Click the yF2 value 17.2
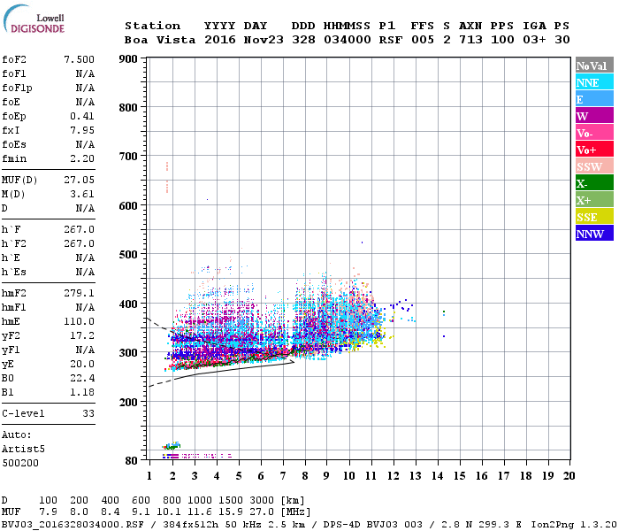 [x=82, y=335]
